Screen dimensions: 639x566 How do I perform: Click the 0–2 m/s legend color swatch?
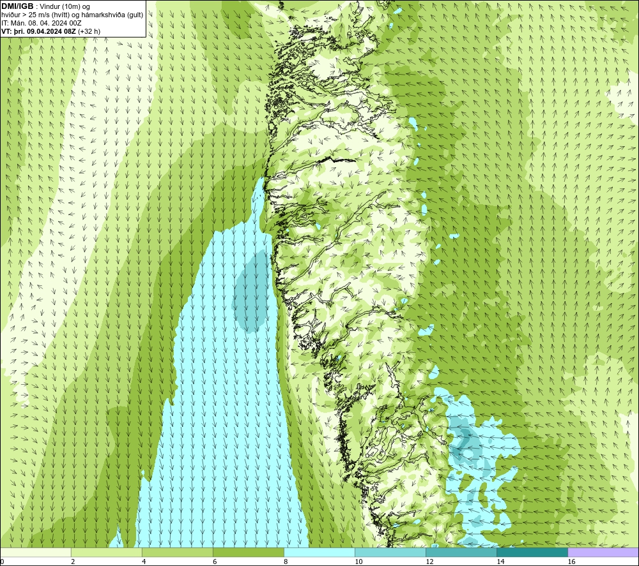[36, 553]
